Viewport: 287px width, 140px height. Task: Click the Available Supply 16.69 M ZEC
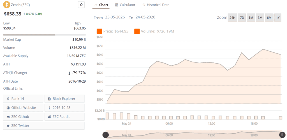(x=76, y=56)
